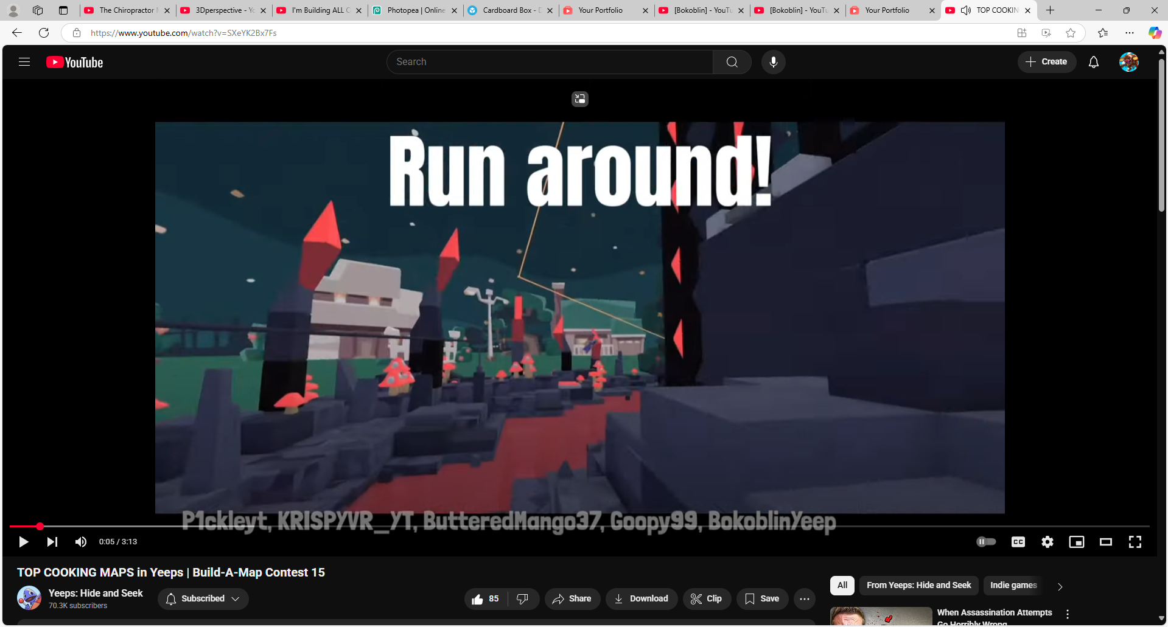Go to YouTube home via logo
Image resolution: width=1168 pixels, height=627 pixels.
click(x=75, y=62)
